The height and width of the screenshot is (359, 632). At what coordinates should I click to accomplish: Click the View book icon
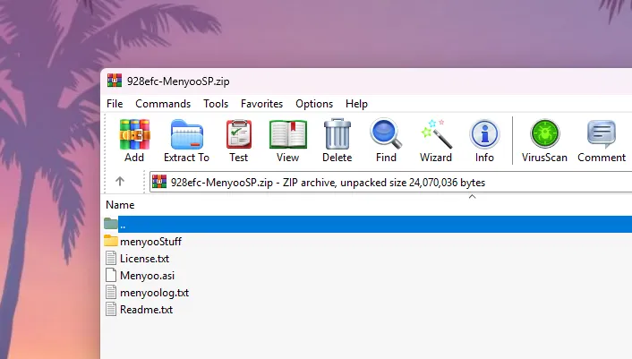click(287, 135)
